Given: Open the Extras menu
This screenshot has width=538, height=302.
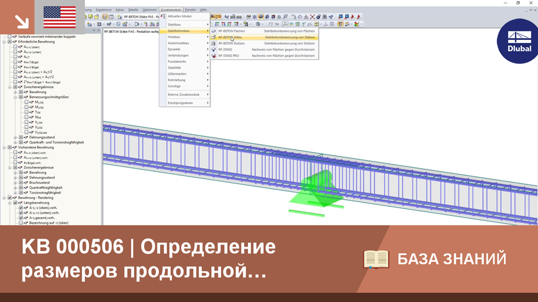Looking at the screenshot, I should (120, 10).
